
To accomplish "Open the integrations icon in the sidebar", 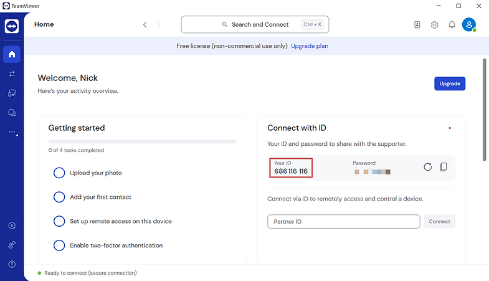I will [12, 245].
